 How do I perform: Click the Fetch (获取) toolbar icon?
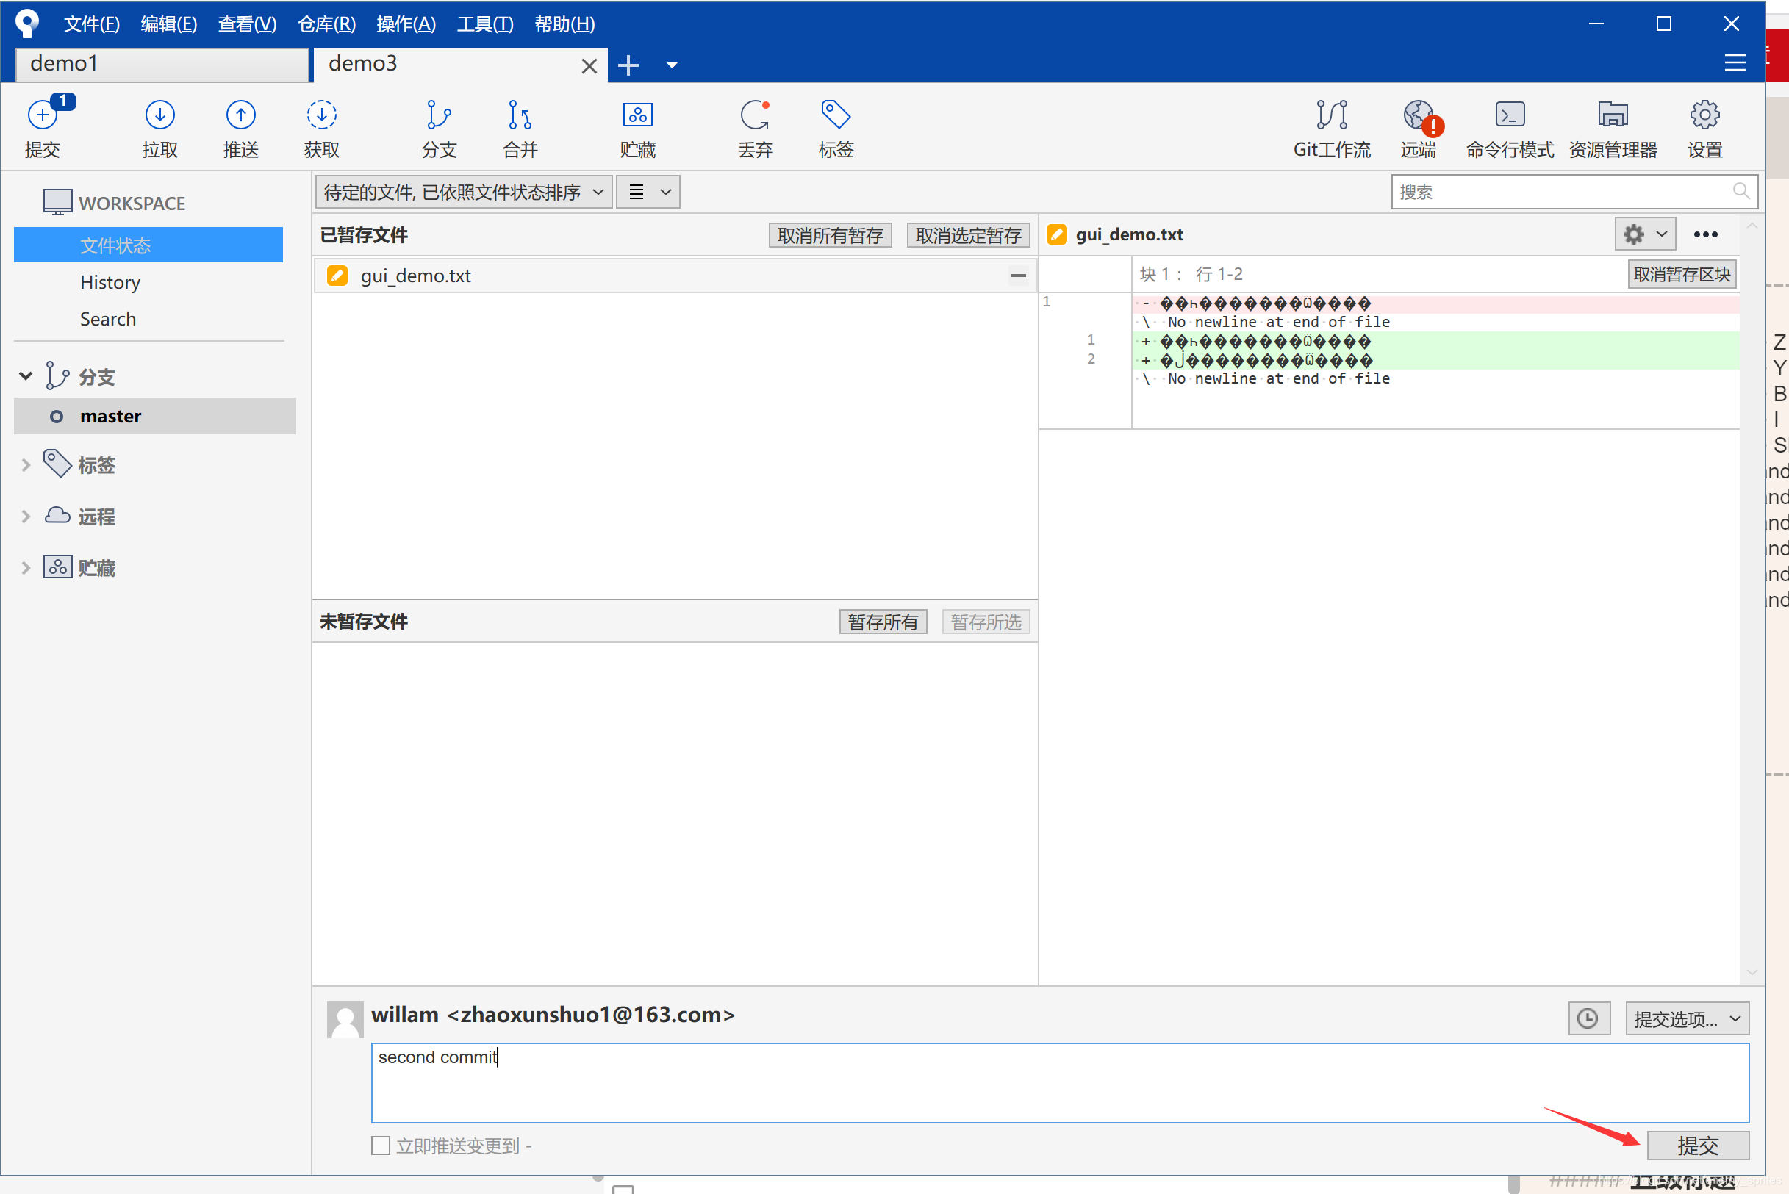(321, 116)
